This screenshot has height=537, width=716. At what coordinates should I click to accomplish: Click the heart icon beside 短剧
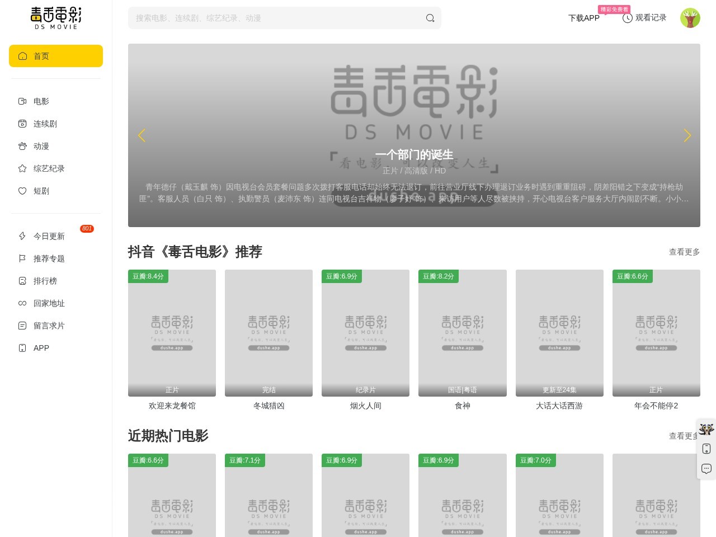pos(22,191)
